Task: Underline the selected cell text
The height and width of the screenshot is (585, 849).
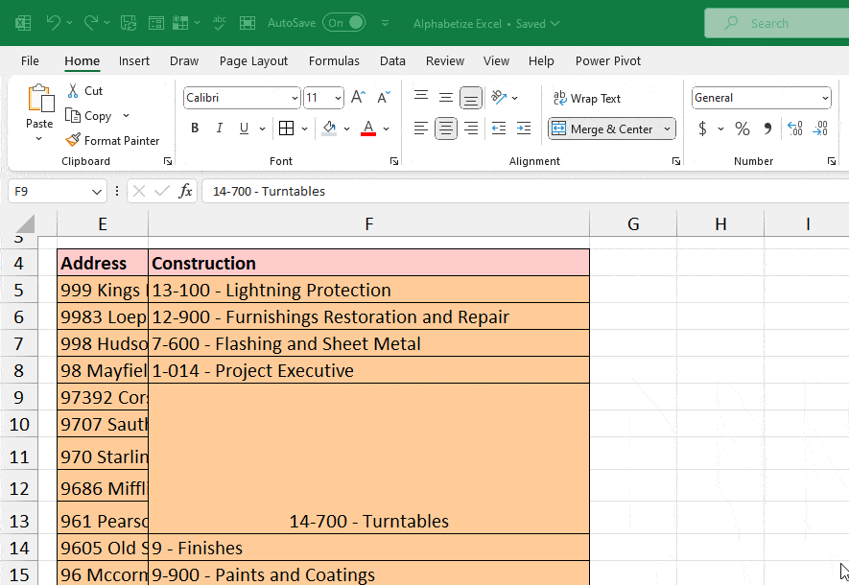Action: pos(244,128)
